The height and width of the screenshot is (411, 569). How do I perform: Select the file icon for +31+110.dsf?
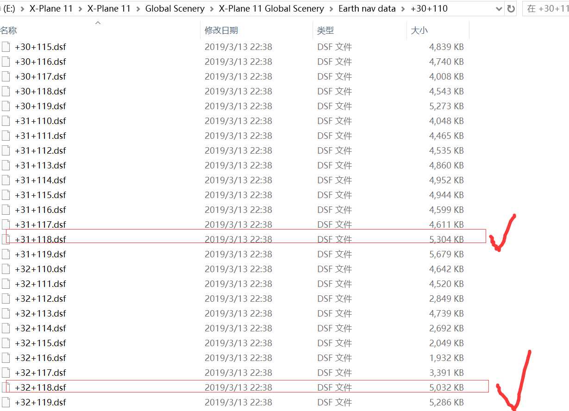[x=6, y=121]
